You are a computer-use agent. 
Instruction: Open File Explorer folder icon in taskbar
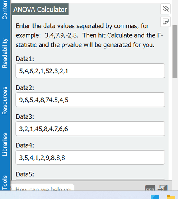pos(171,197)
